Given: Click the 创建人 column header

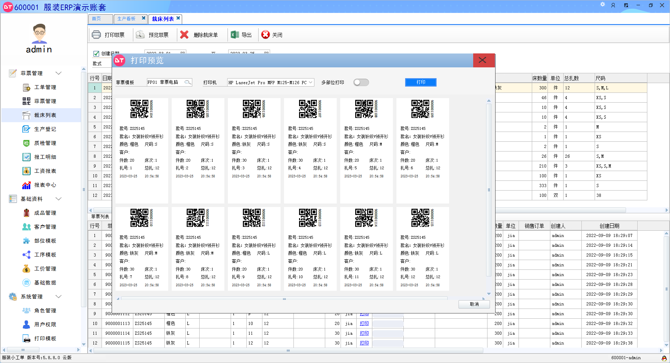Looking at the screenshot, I should pyautogui.click(x=565, y=226).
